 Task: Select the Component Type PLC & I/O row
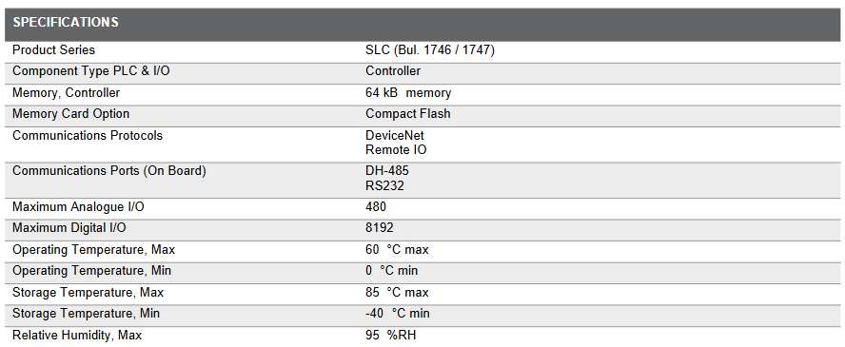(422, 73)
